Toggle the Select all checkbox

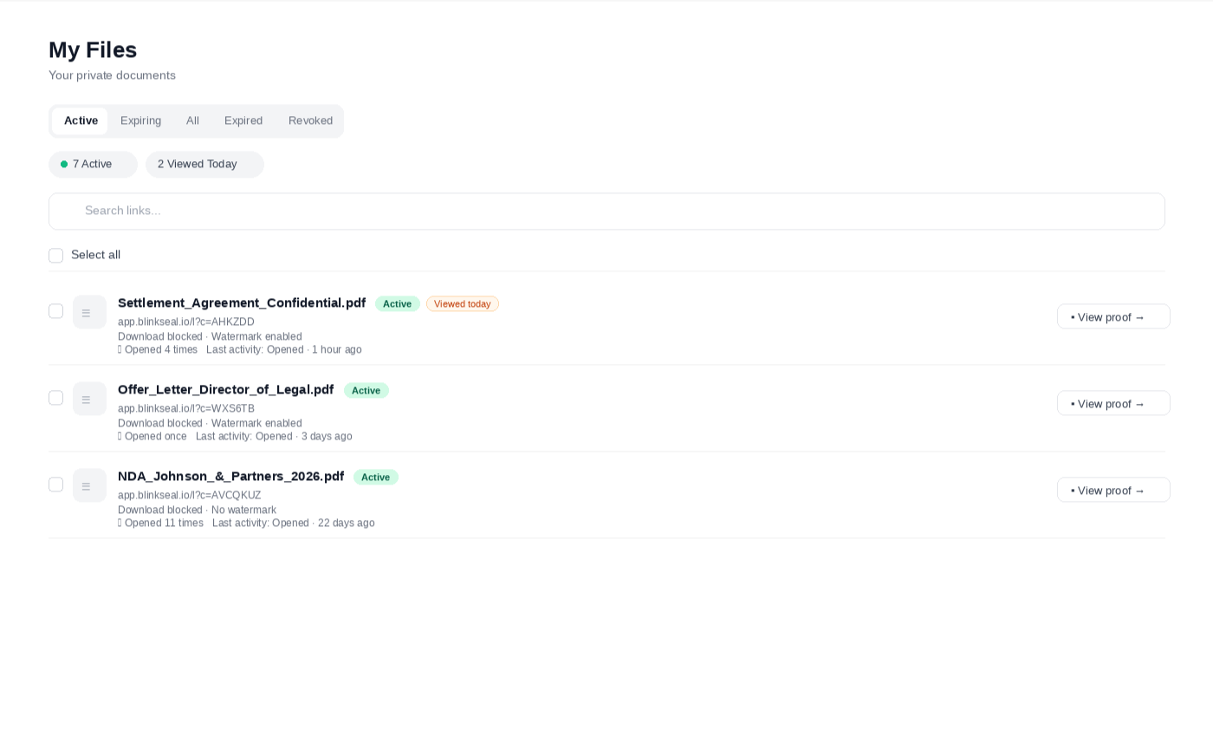coord(55,255)
